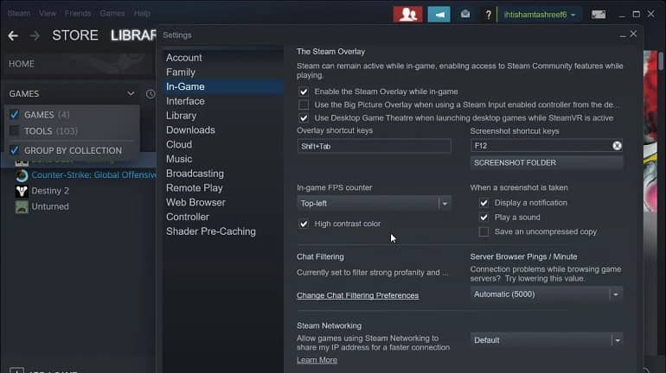
Task: Open Change Chat Filtering Preferences link
Action: click(357, 295)
